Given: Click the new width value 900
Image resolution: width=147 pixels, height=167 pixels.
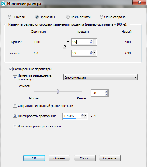Looking at the screenshot, I should (x=128, y=42).
